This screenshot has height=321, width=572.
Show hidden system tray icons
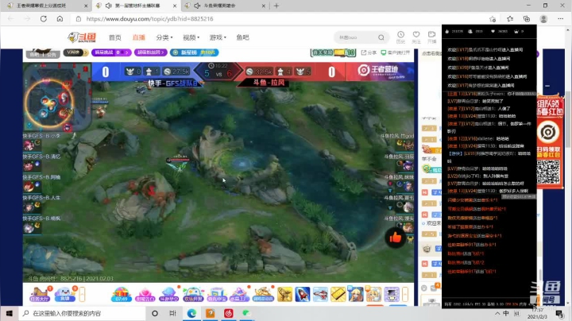click(x=497, y=313)
